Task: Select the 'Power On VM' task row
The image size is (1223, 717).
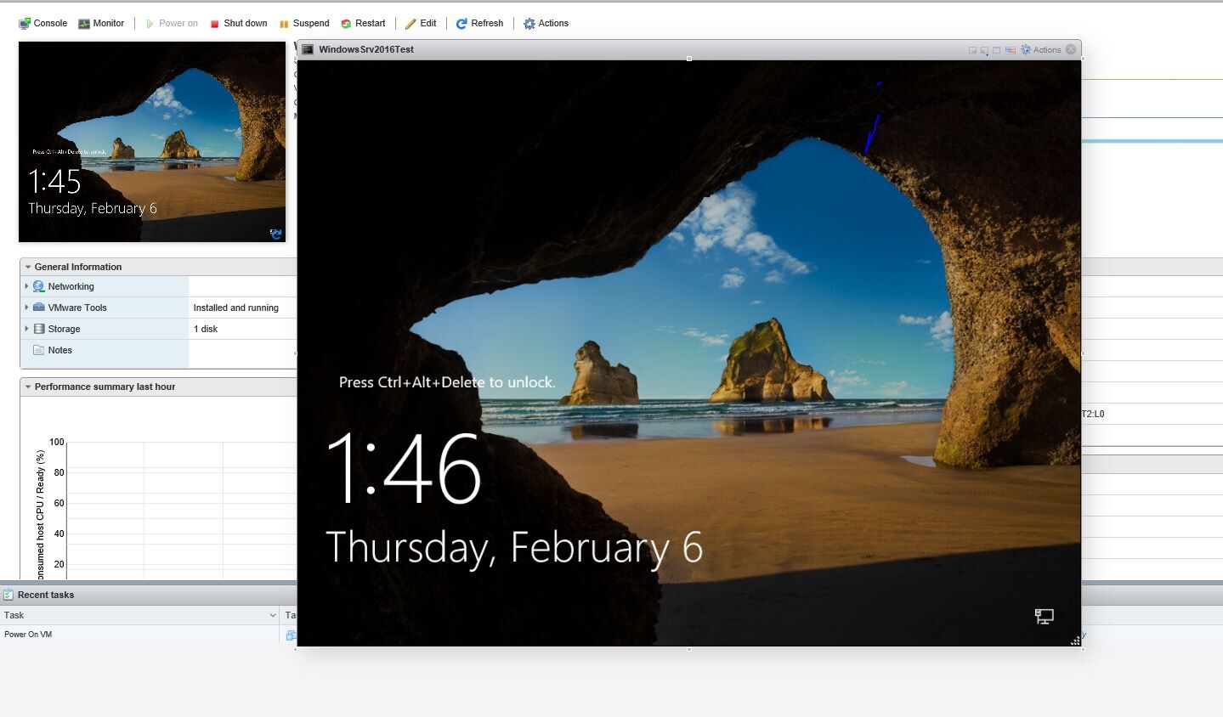Action: (140, 635)
